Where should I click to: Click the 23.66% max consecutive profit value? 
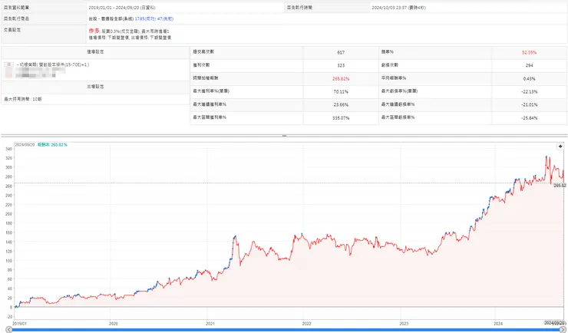(341, 104)
